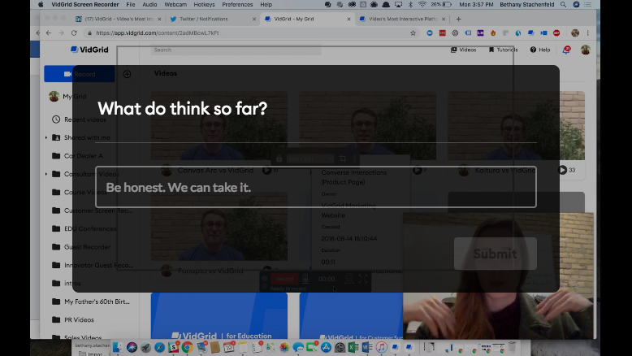The height and width of the screenshot is (356, 632).
Task: Open the EDU Conferences folder
Action: click(84, 228)
